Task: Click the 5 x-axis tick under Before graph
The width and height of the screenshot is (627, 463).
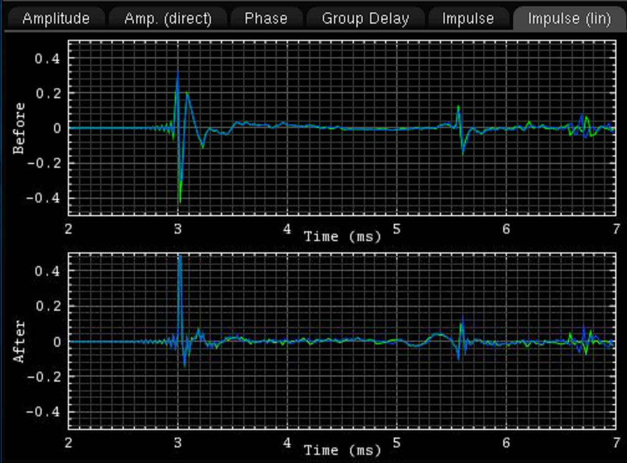Action: point(396,229)
